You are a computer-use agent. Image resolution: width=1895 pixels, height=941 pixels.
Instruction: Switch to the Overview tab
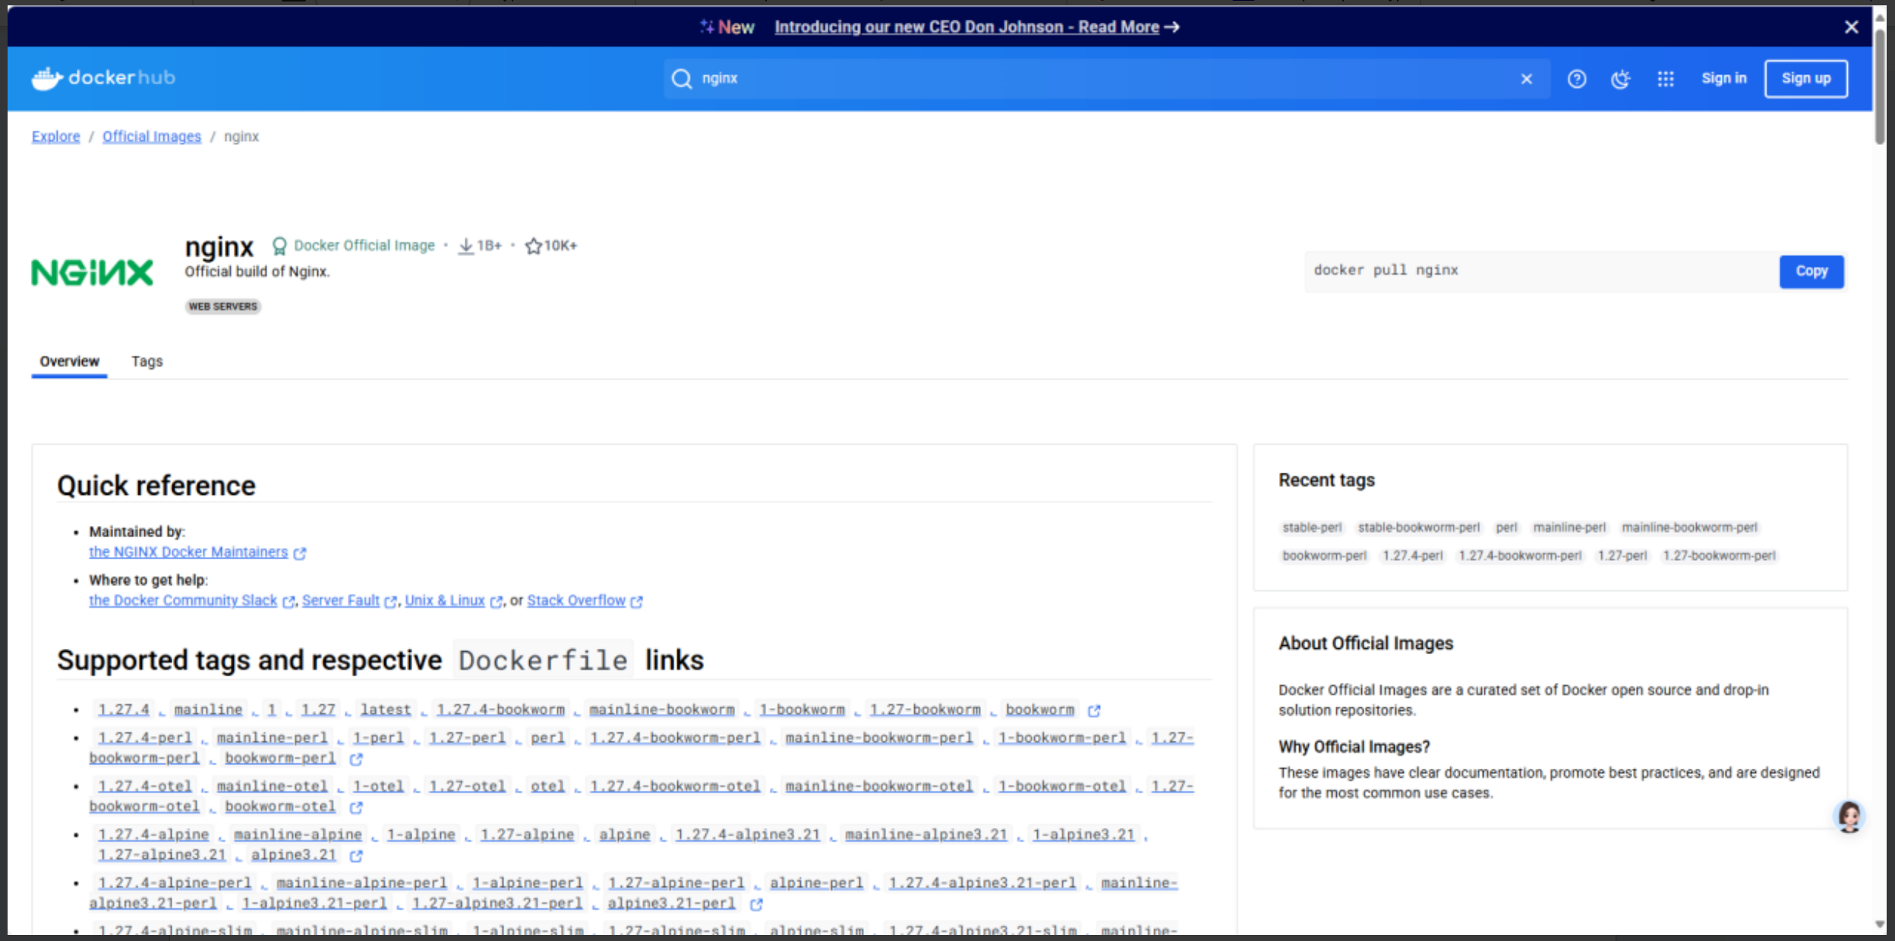[69, 362]
